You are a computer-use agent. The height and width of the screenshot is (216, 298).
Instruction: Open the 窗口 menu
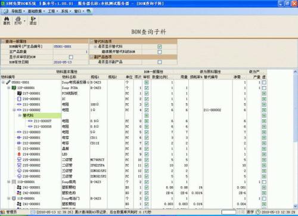[79, 11]
